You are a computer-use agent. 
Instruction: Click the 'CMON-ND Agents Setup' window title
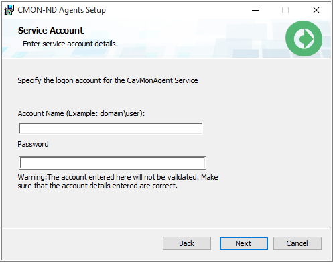pyautogui.click(x=62, y=10)
